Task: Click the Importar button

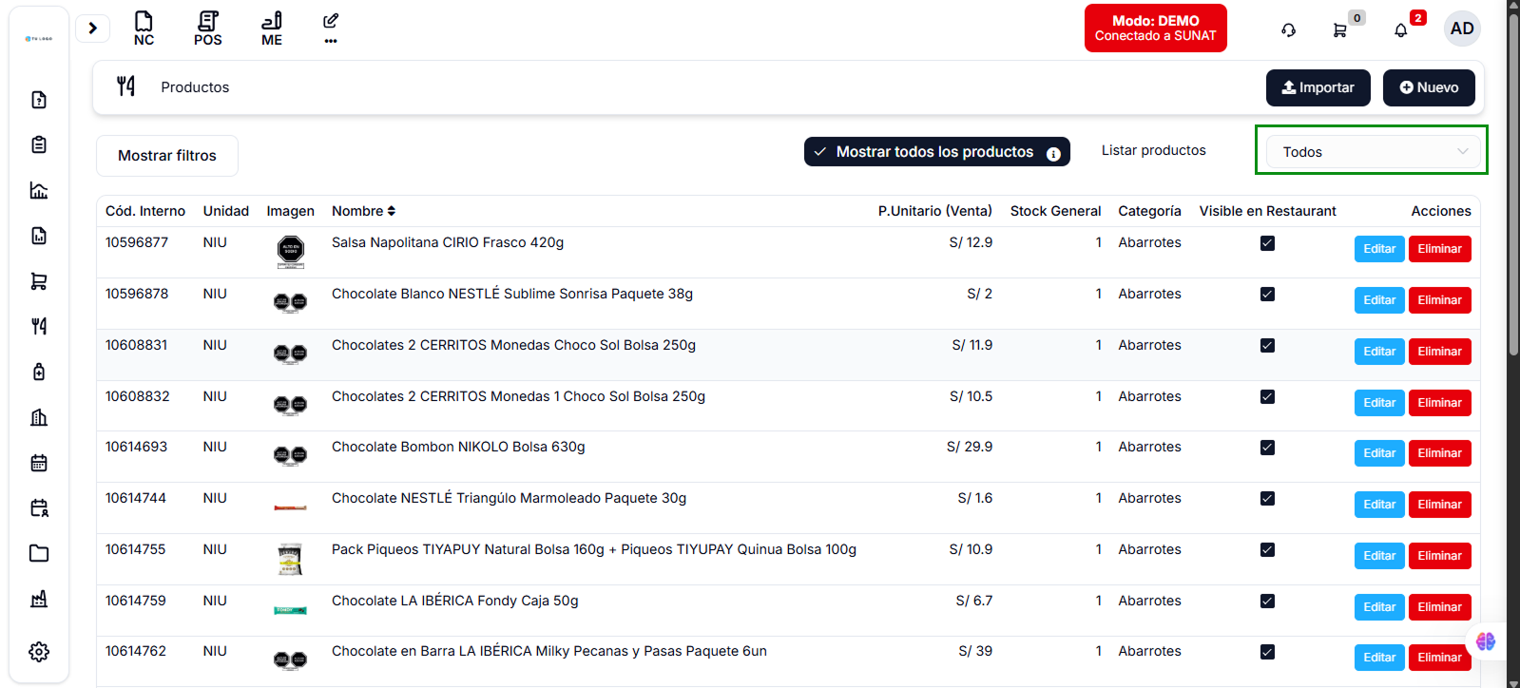Action: (1318, 87)
